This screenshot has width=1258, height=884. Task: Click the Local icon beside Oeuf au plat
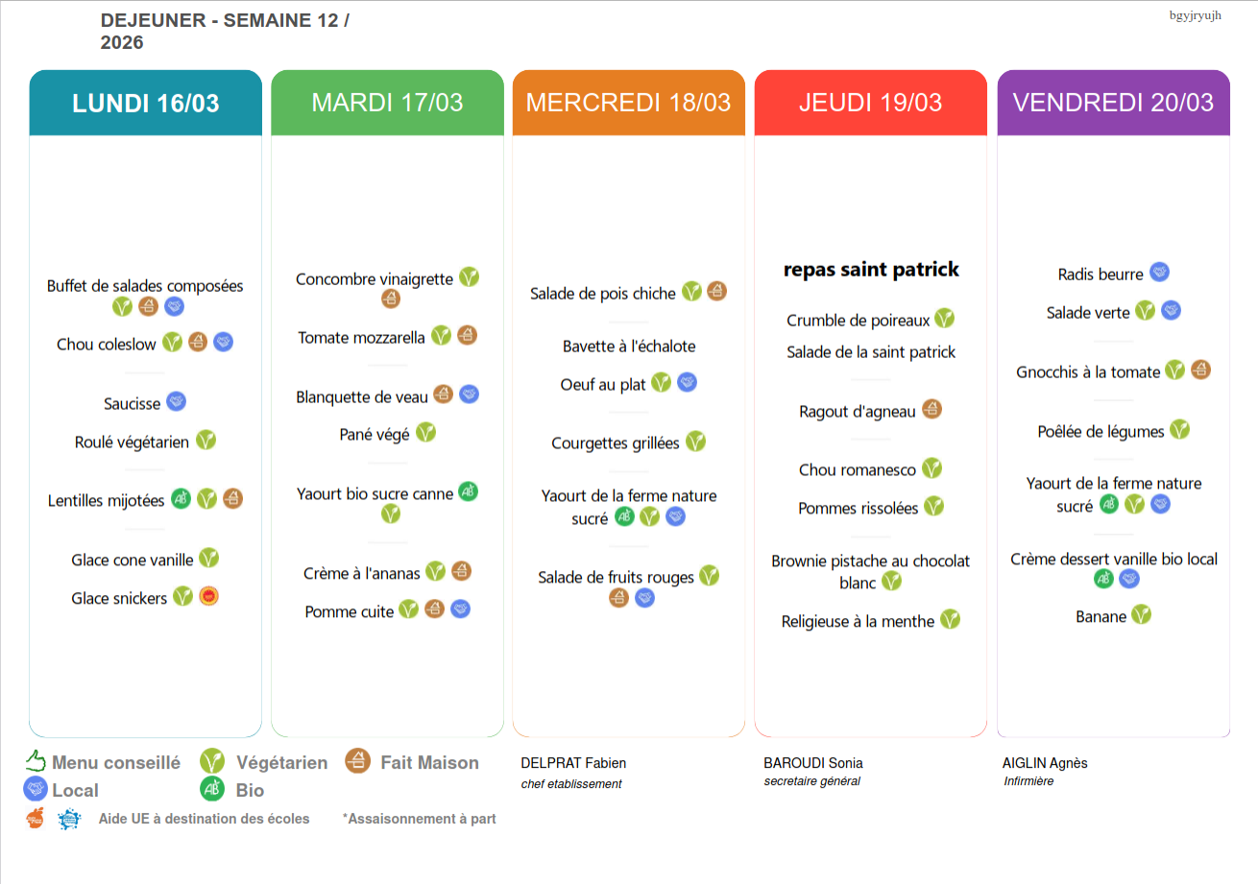pos(687,382)
